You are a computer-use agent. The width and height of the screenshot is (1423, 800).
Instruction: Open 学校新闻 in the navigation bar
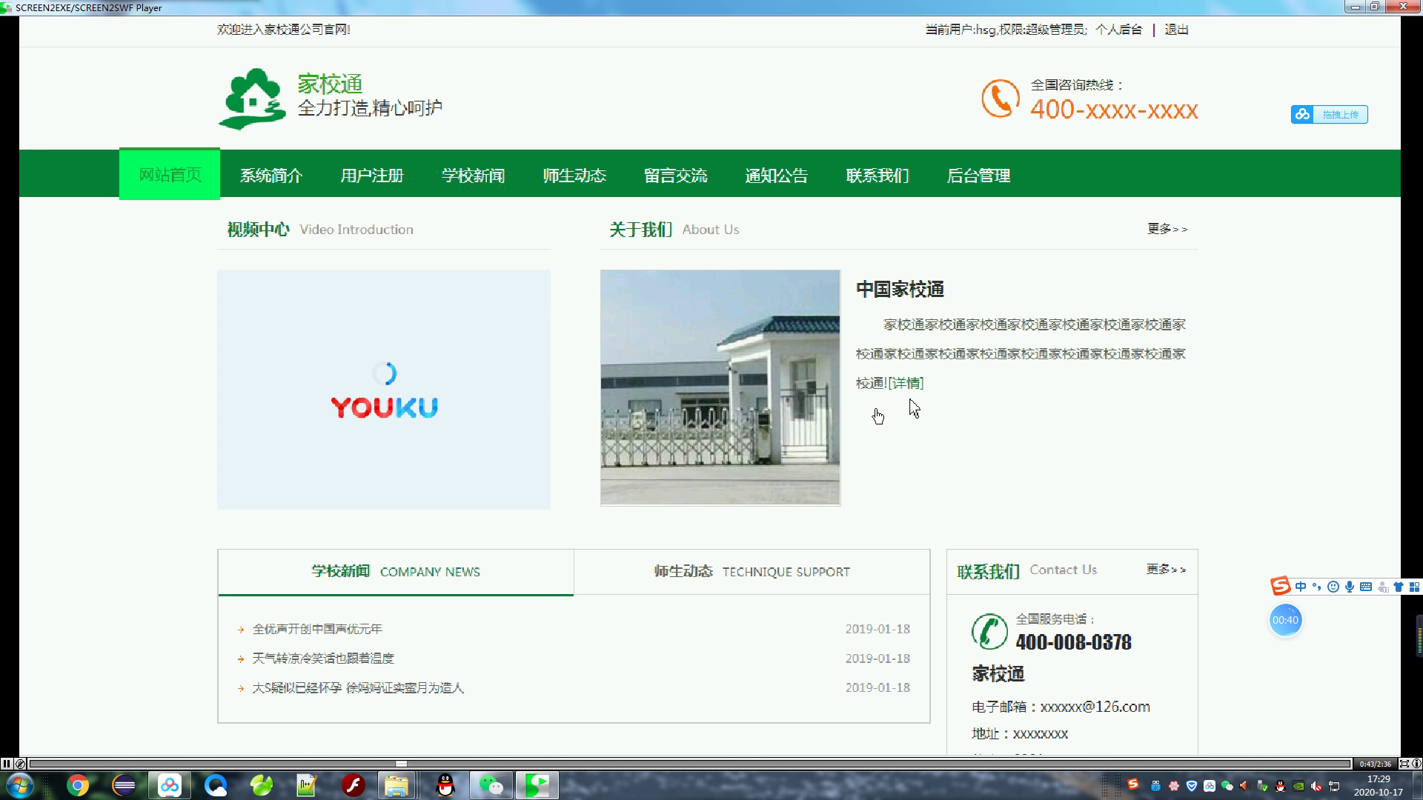coord(473,176)
